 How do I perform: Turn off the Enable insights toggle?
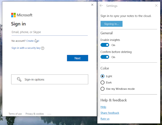coord(105,45)
